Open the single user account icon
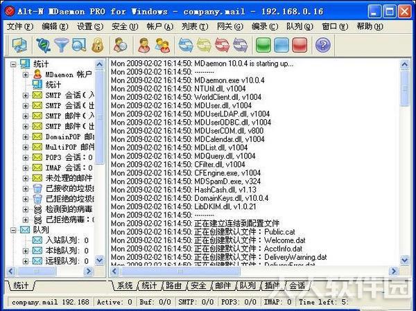This screenshot has height=311, width=416. point(144,45)
